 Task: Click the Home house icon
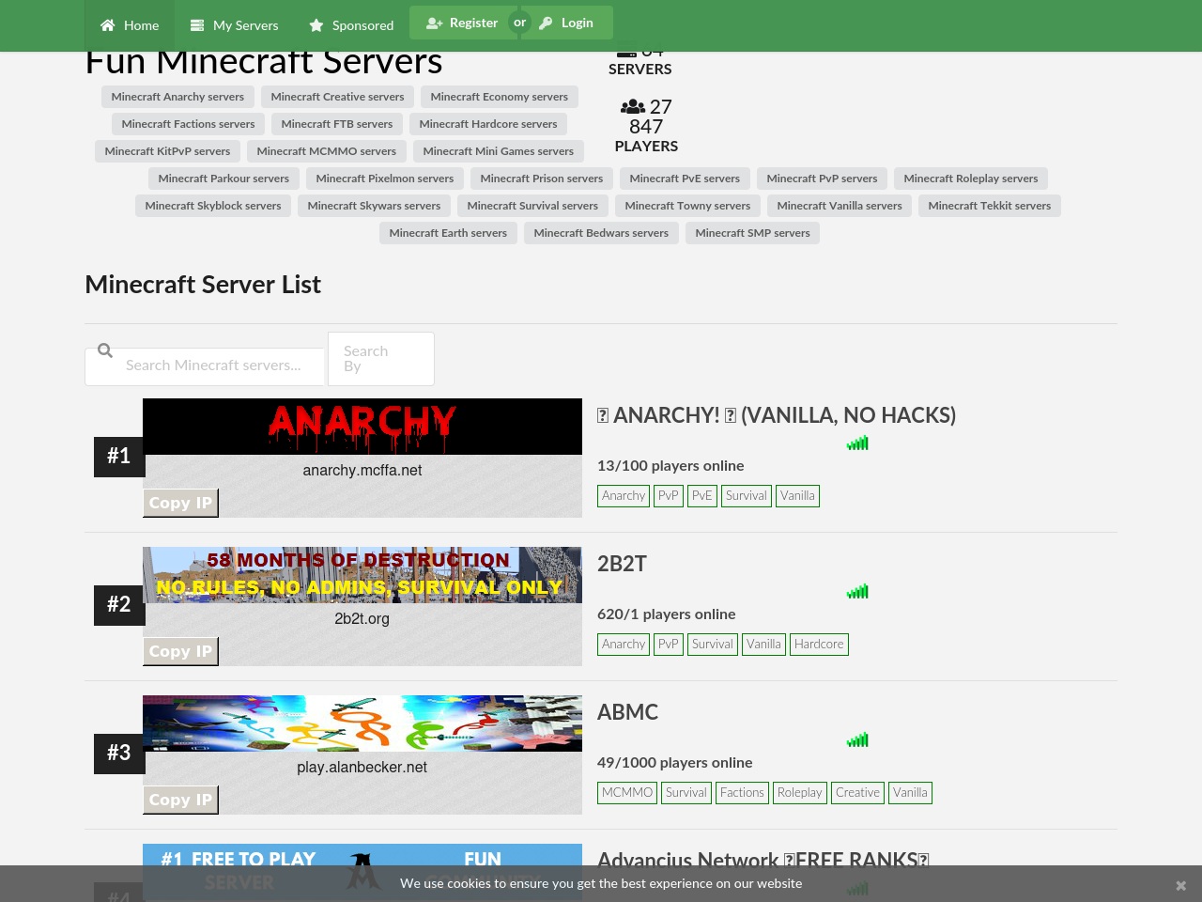(x=108, y=25)
